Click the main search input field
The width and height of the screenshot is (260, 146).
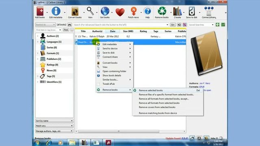point(121,25)
